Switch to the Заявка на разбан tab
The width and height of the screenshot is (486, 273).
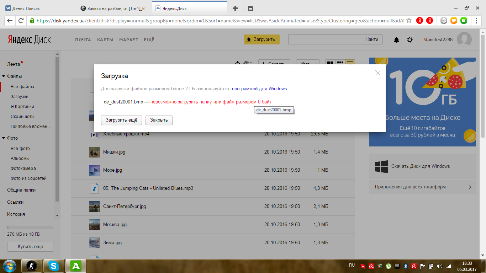click(x=114, y=8)
